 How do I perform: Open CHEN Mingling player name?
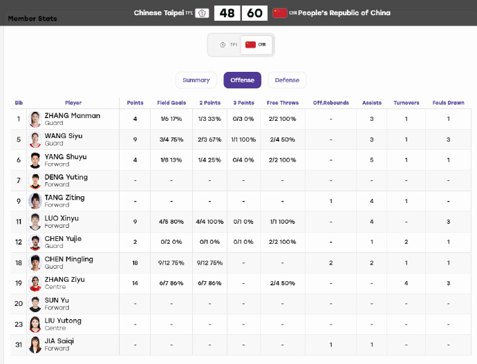pyautogui.click(x=68, y=259)
